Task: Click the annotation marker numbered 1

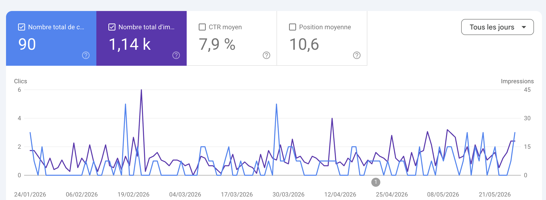Action: [376, 182]
